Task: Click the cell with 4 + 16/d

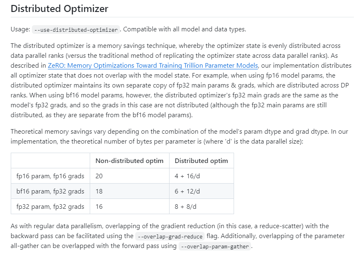Action: [x=187, y=176]
